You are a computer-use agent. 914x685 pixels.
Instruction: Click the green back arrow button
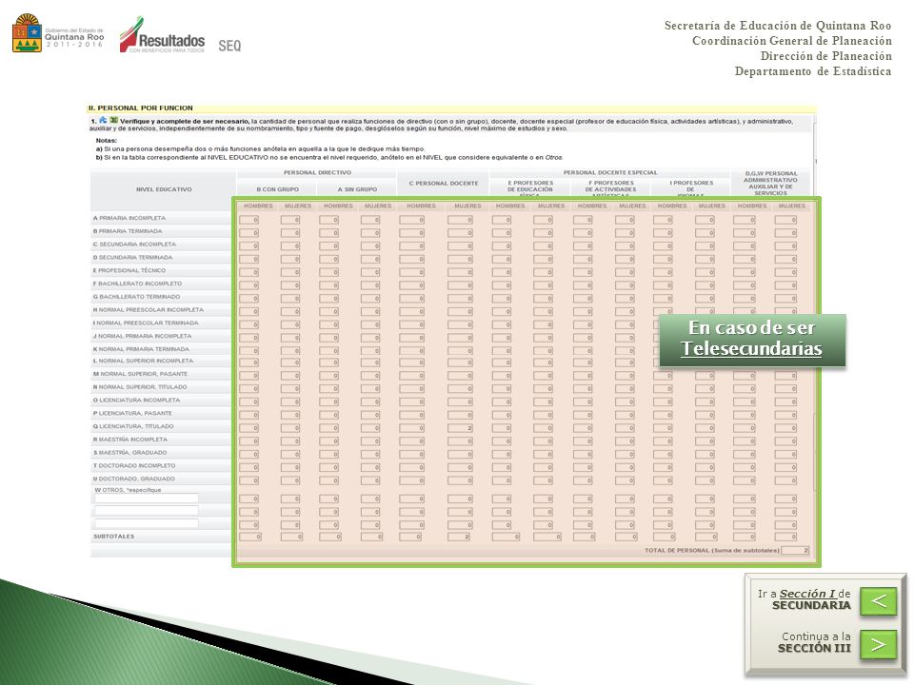click(x=878, y=600)
